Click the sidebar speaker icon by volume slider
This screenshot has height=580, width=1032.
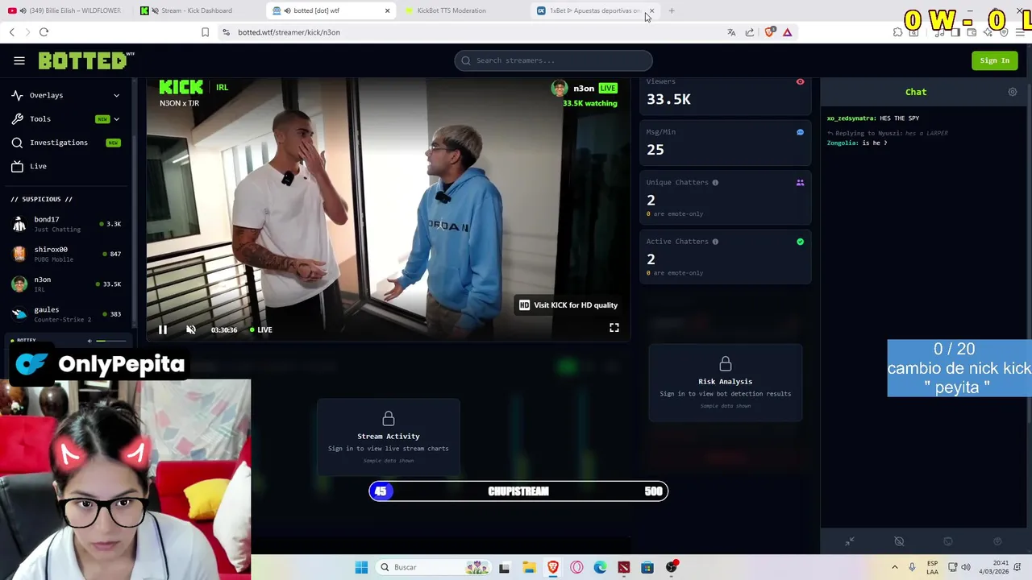(x=89, y=341)
